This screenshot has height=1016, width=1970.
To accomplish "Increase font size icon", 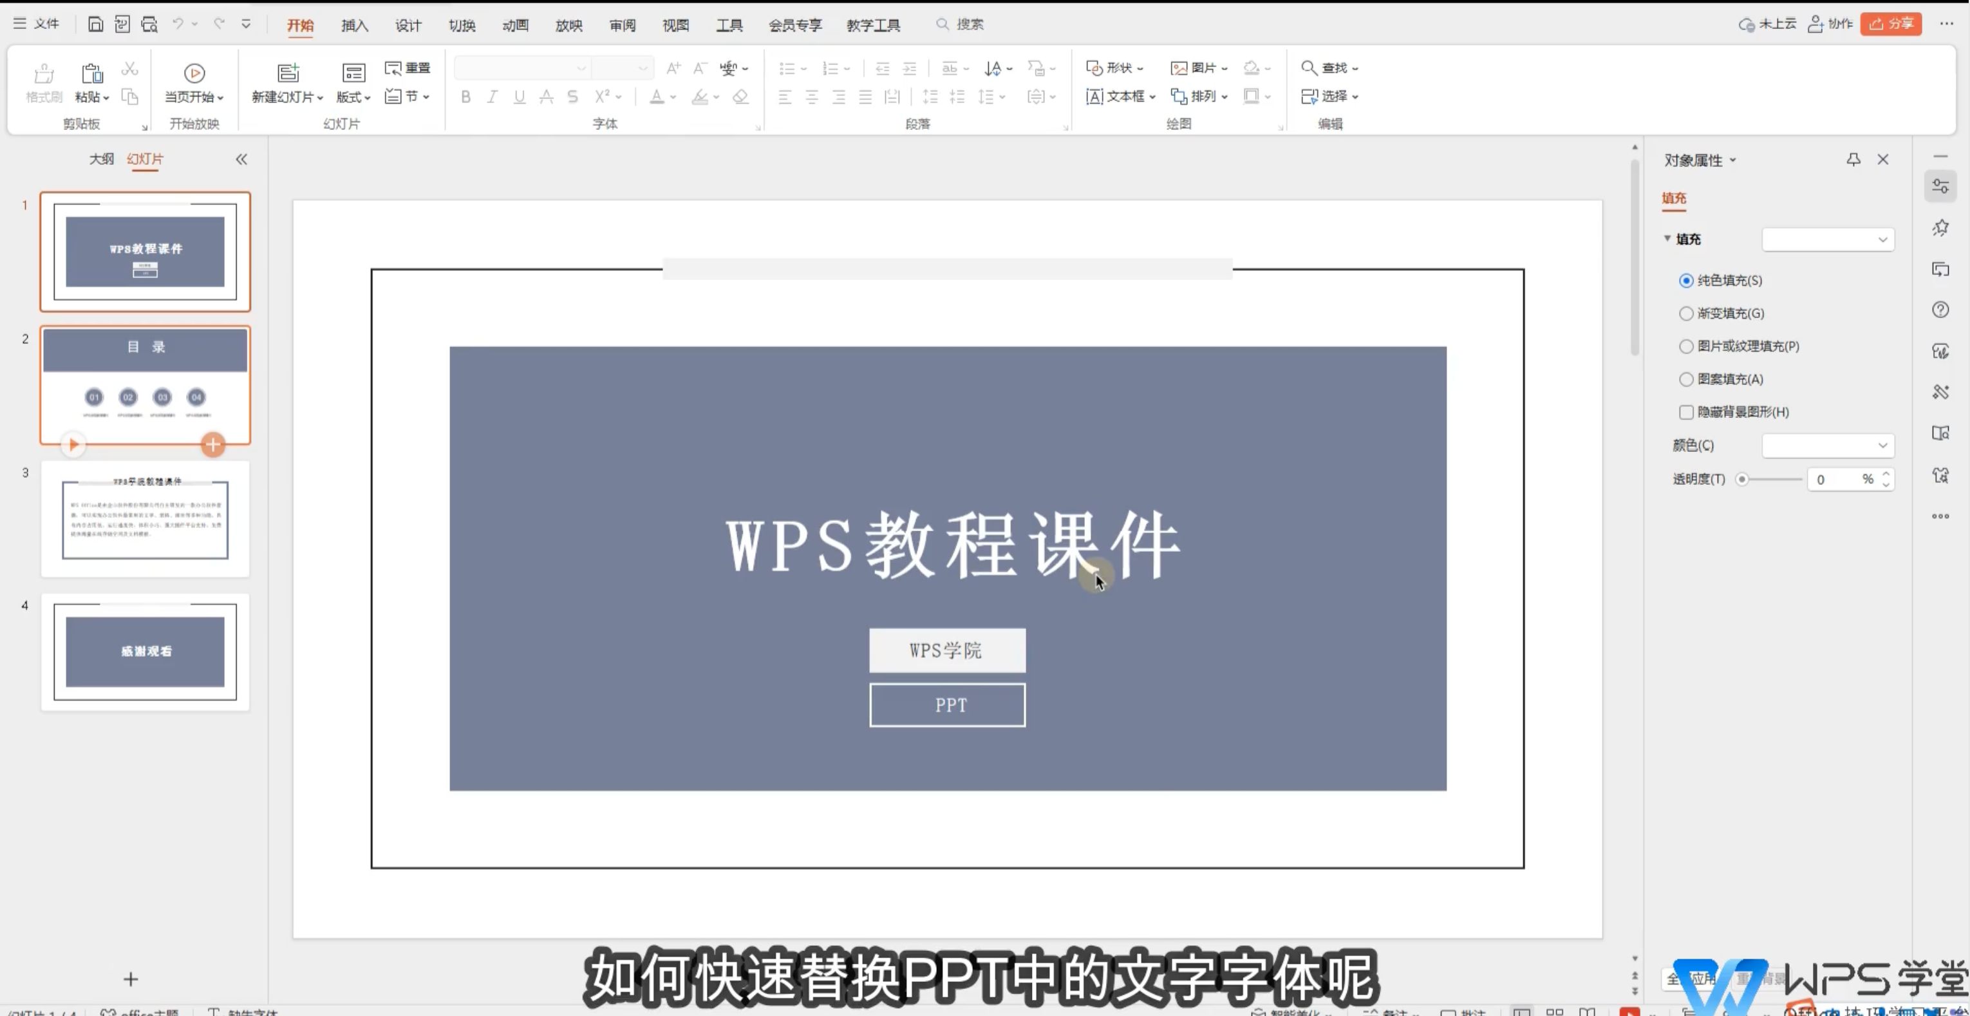I will pos(673,68).
